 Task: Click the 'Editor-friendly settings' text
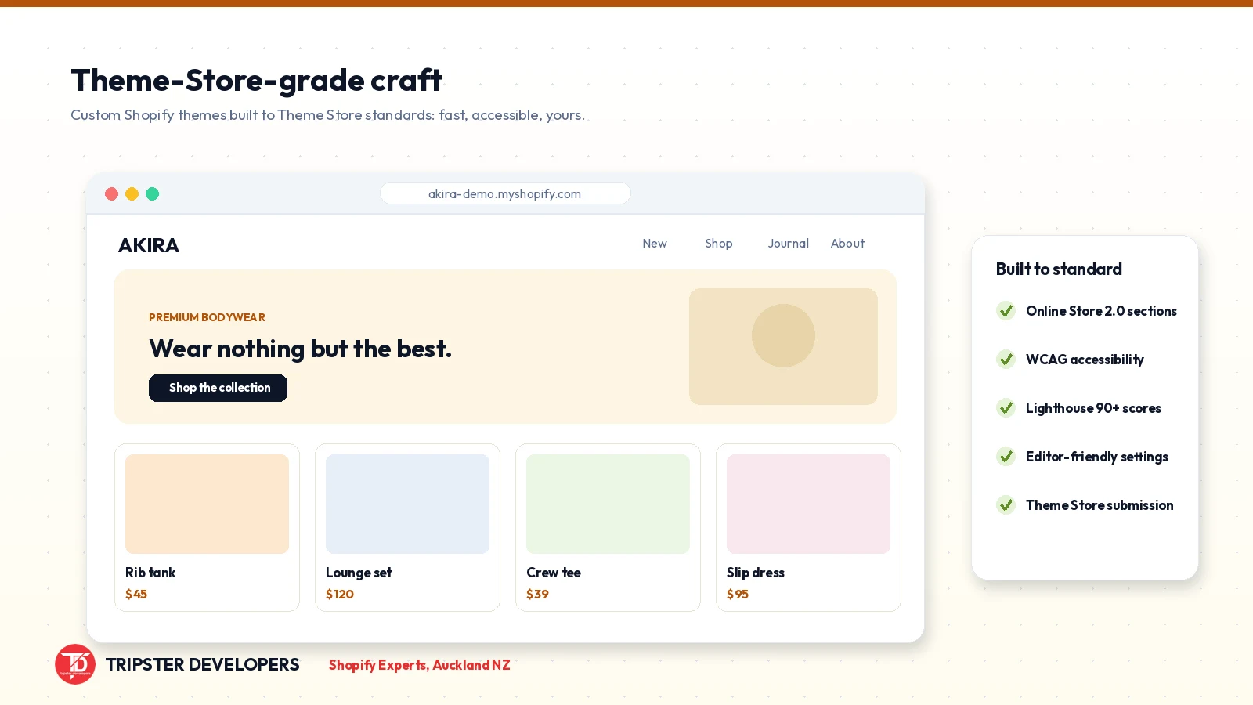(x=1096, y=457)
